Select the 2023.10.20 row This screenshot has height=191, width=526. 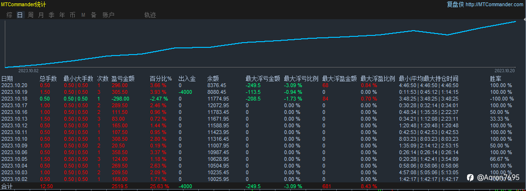pos(263,85)
